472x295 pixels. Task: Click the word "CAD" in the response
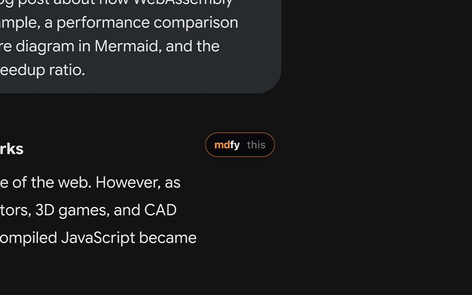pos(160,210)
